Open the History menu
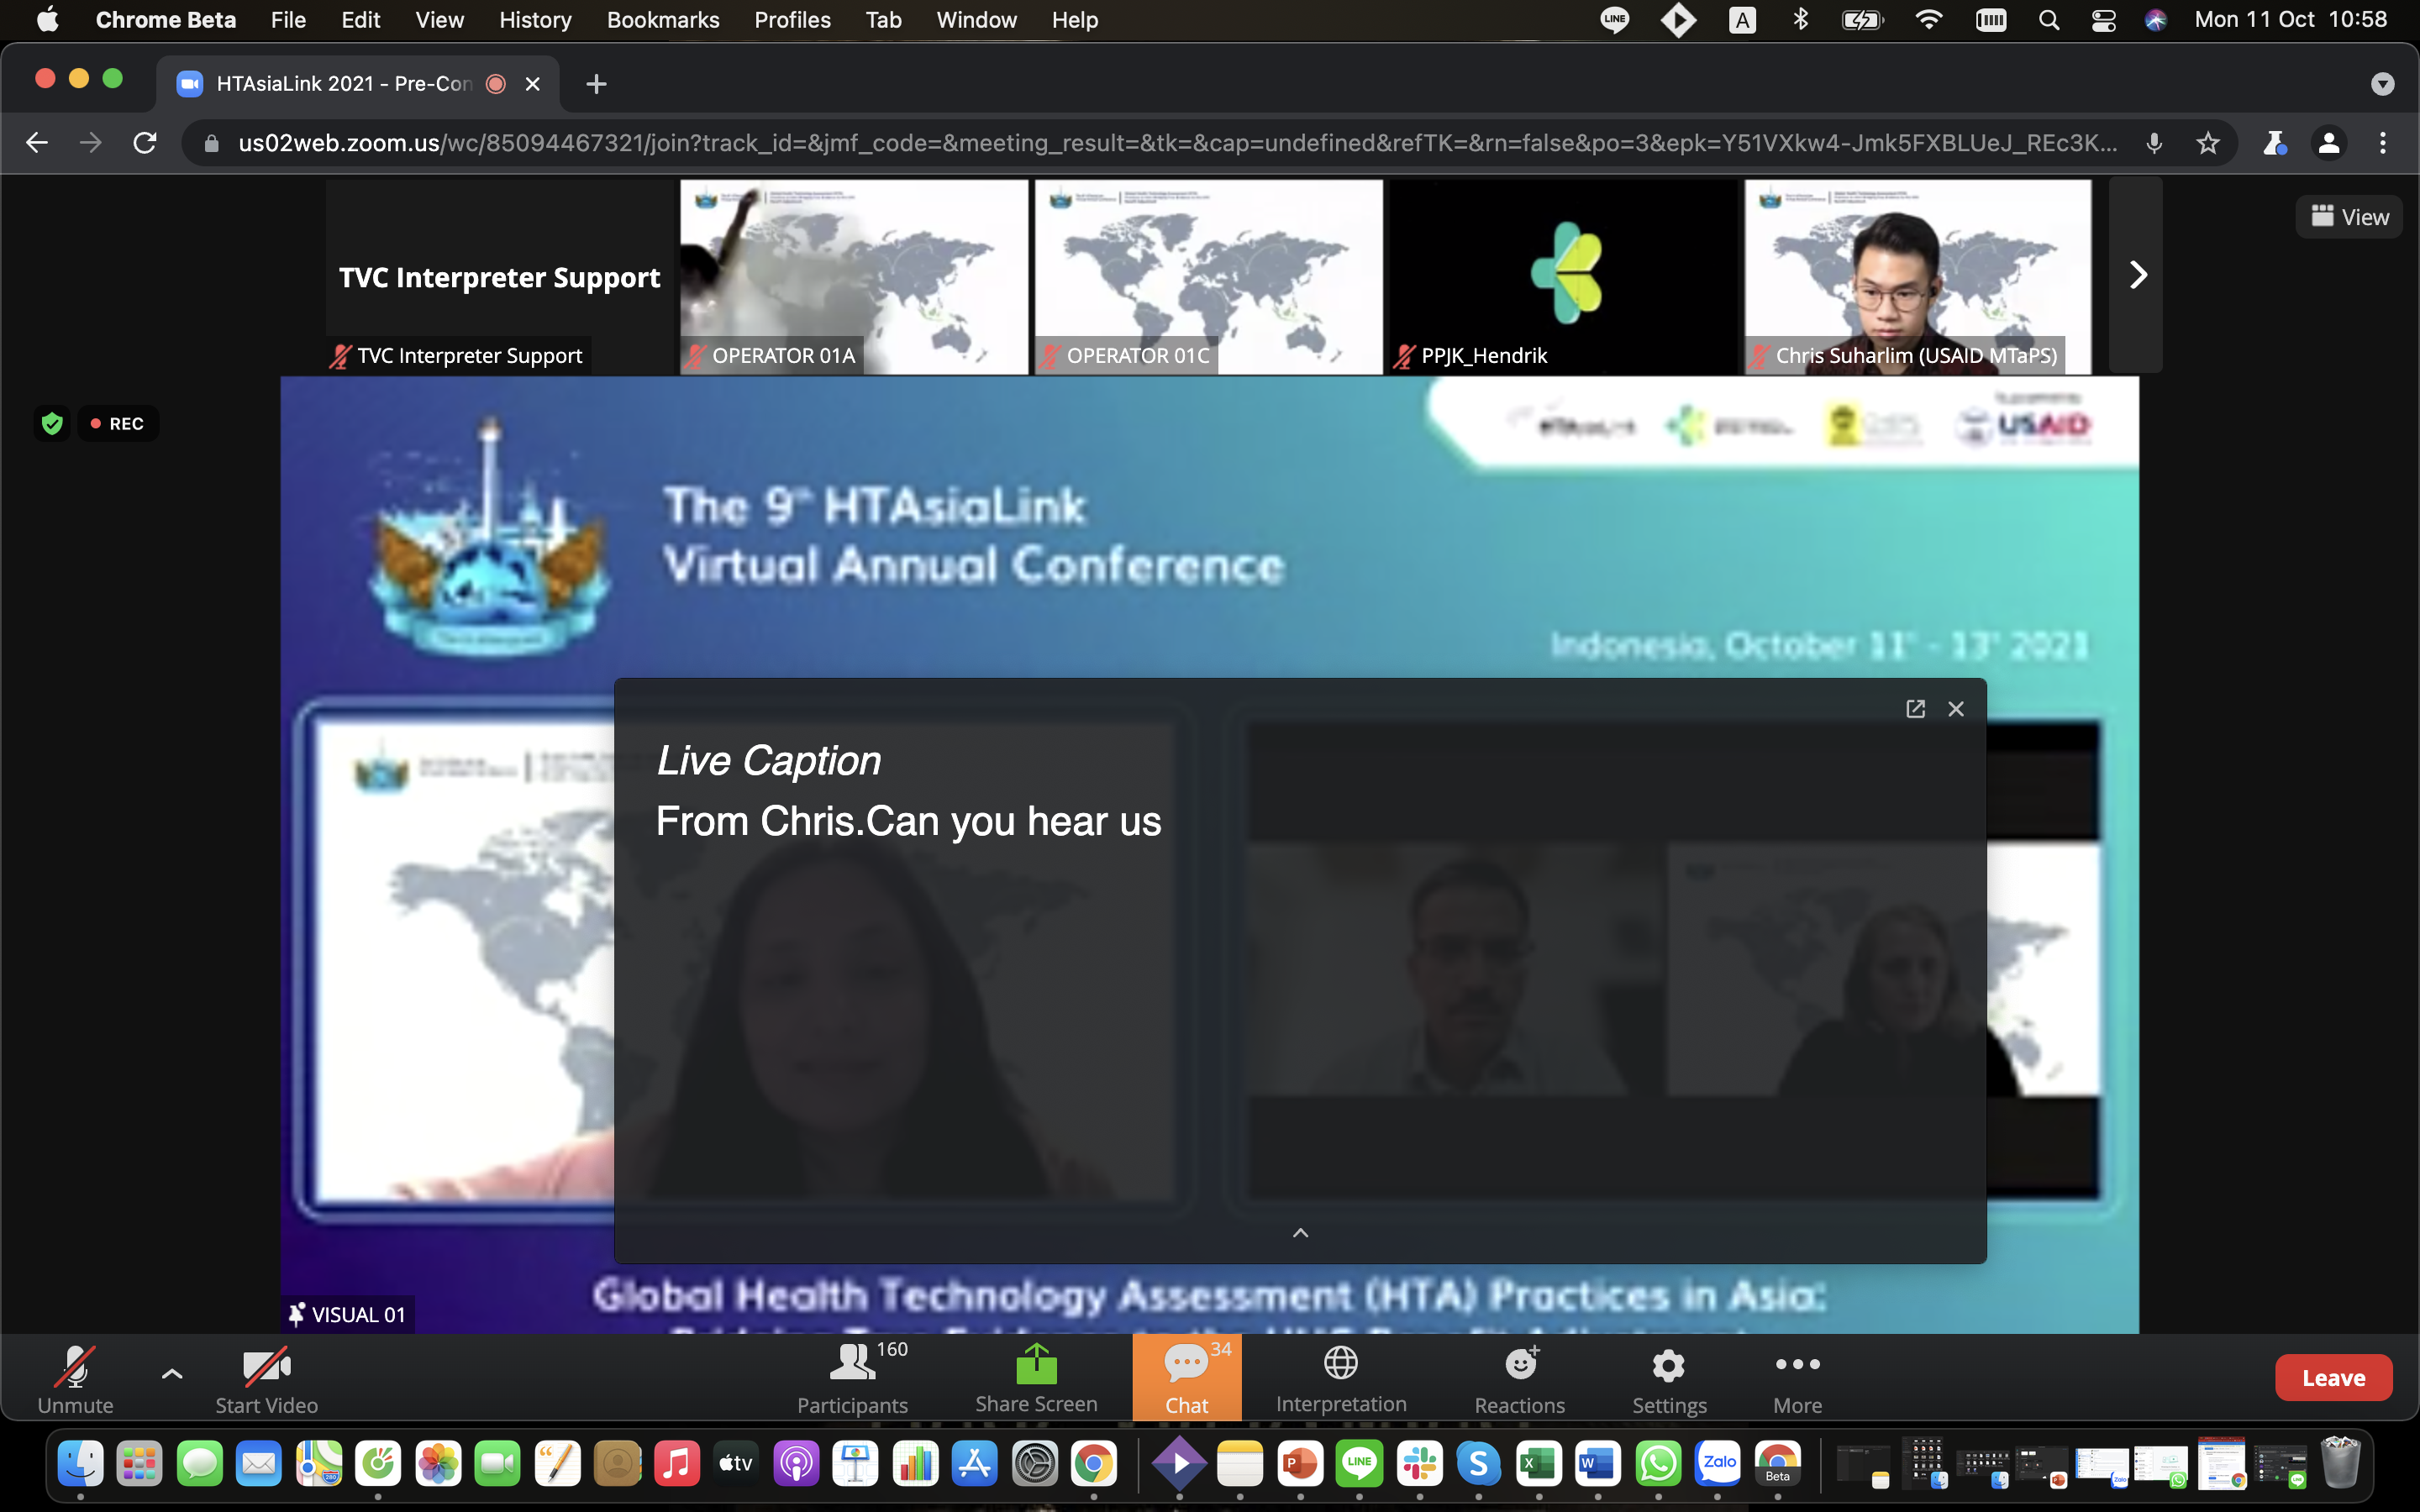 [535, 20]
